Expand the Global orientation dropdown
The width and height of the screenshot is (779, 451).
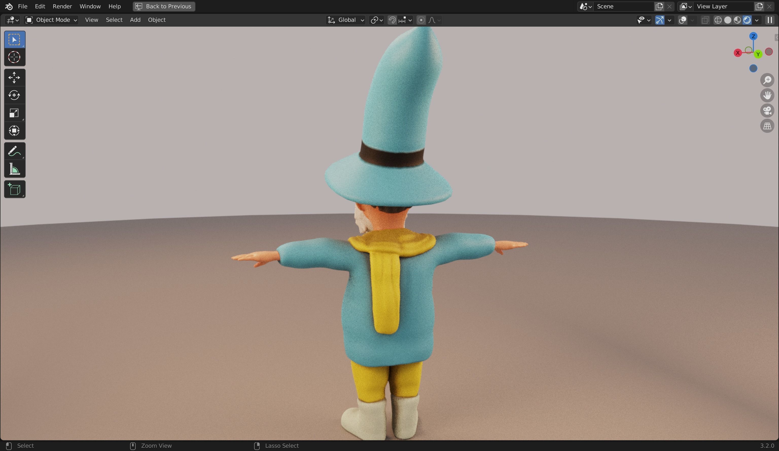click(x=346, y=20)
